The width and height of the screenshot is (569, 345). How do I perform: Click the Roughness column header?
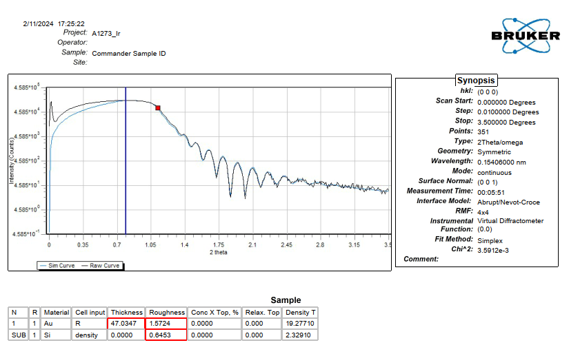166,312
